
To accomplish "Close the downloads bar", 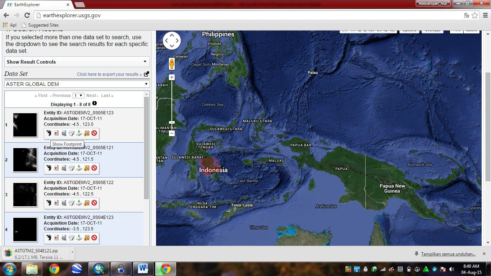I will click(484, 254).
